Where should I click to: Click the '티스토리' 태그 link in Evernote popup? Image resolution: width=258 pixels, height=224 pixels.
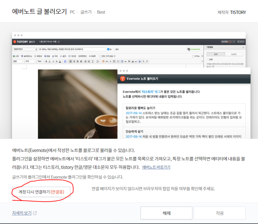point(151,92)
